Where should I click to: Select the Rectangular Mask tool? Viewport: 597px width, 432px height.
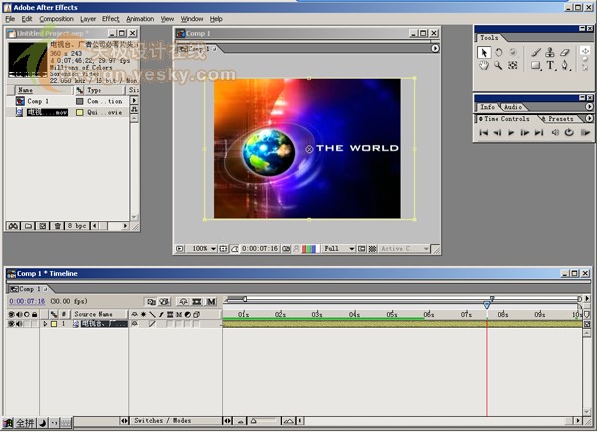[x=536, y=65]
